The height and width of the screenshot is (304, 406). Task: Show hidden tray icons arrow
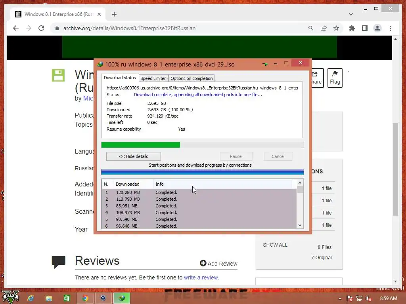click(x=340, y=298)
